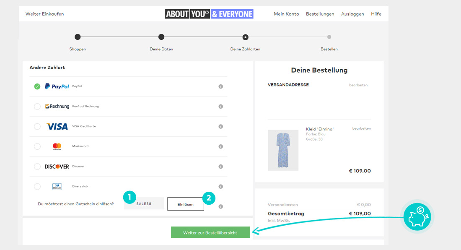461x250 pixels.
Task: Click Weiter zur Bestellübersicht button
Action: point(210,232)
